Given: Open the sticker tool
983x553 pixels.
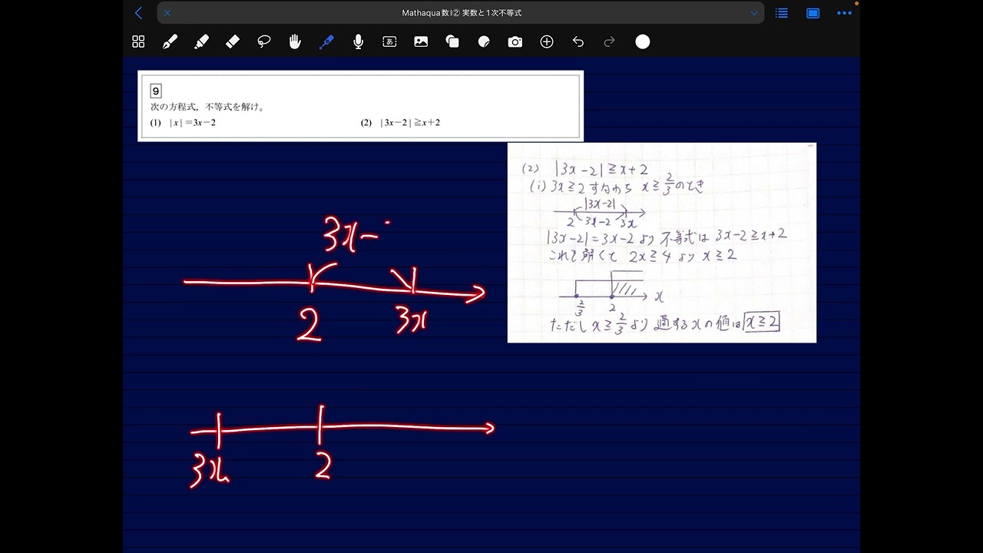Looking at the screenshot, I should [484, 42].
